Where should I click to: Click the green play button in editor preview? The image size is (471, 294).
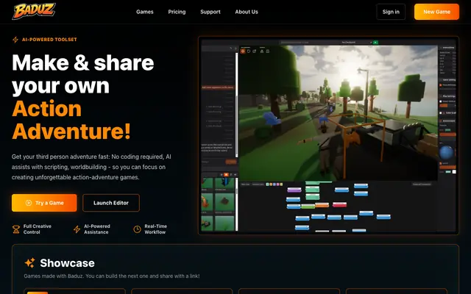click(375, 43)
